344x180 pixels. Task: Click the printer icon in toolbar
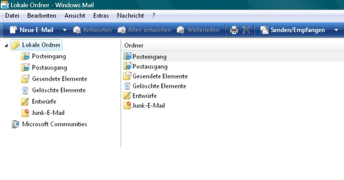[x=234, y=30]
